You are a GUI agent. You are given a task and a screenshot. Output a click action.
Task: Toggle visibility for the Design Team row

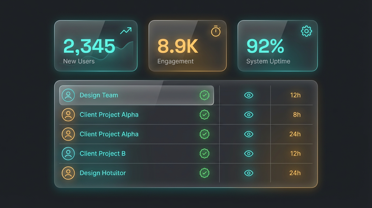click(248, 95)
